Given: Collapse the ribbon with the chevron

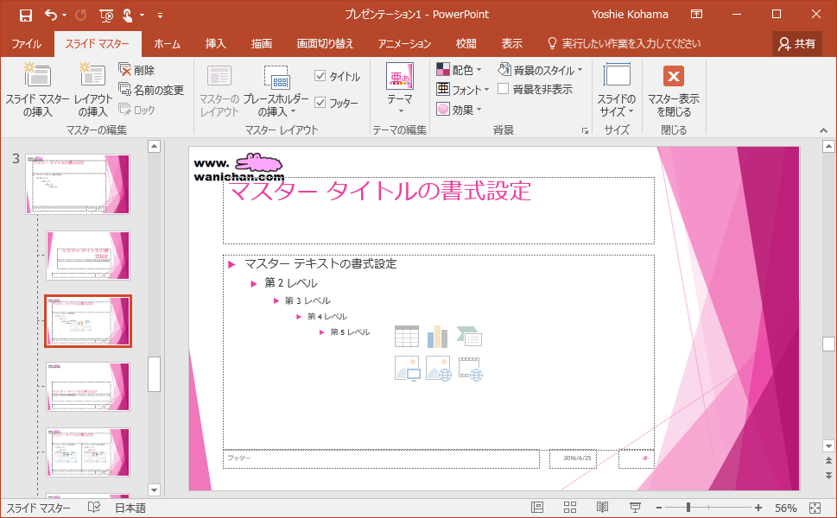Looking at the screenshot, I should 823,130.
